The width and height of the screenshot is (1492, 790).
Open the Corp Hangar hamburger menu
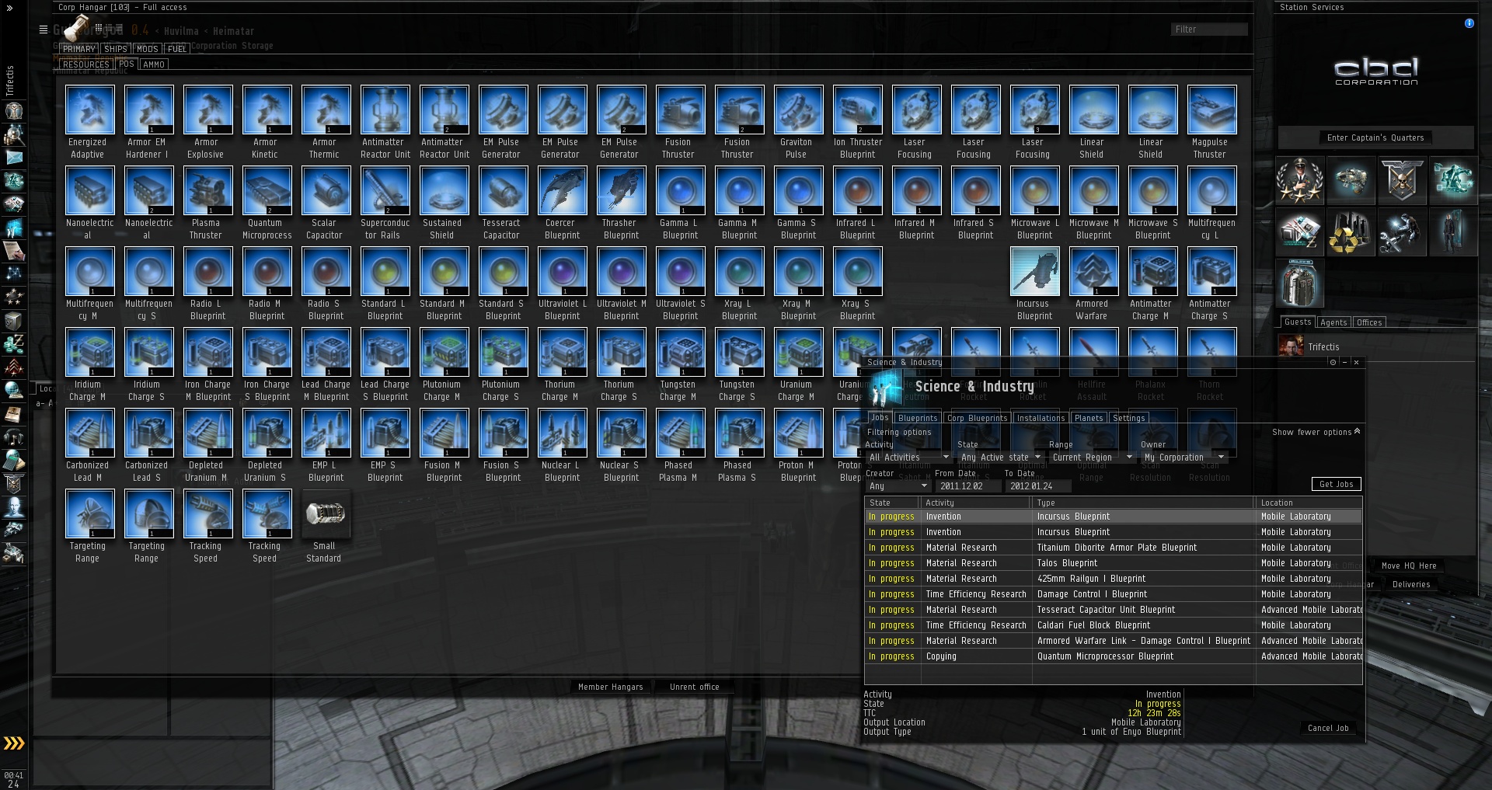pos(44,30)
